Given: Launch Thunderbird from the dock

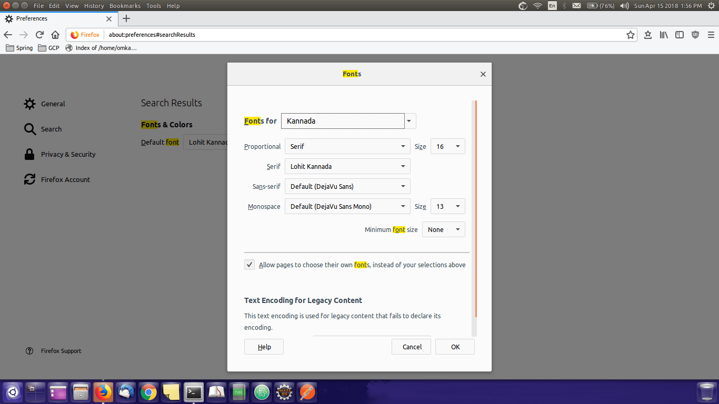Looking at the screenshot, I should point(126,392).
